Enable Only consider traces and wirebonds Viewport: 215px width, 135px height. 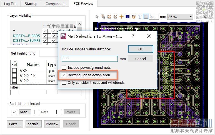click(64, 83)
